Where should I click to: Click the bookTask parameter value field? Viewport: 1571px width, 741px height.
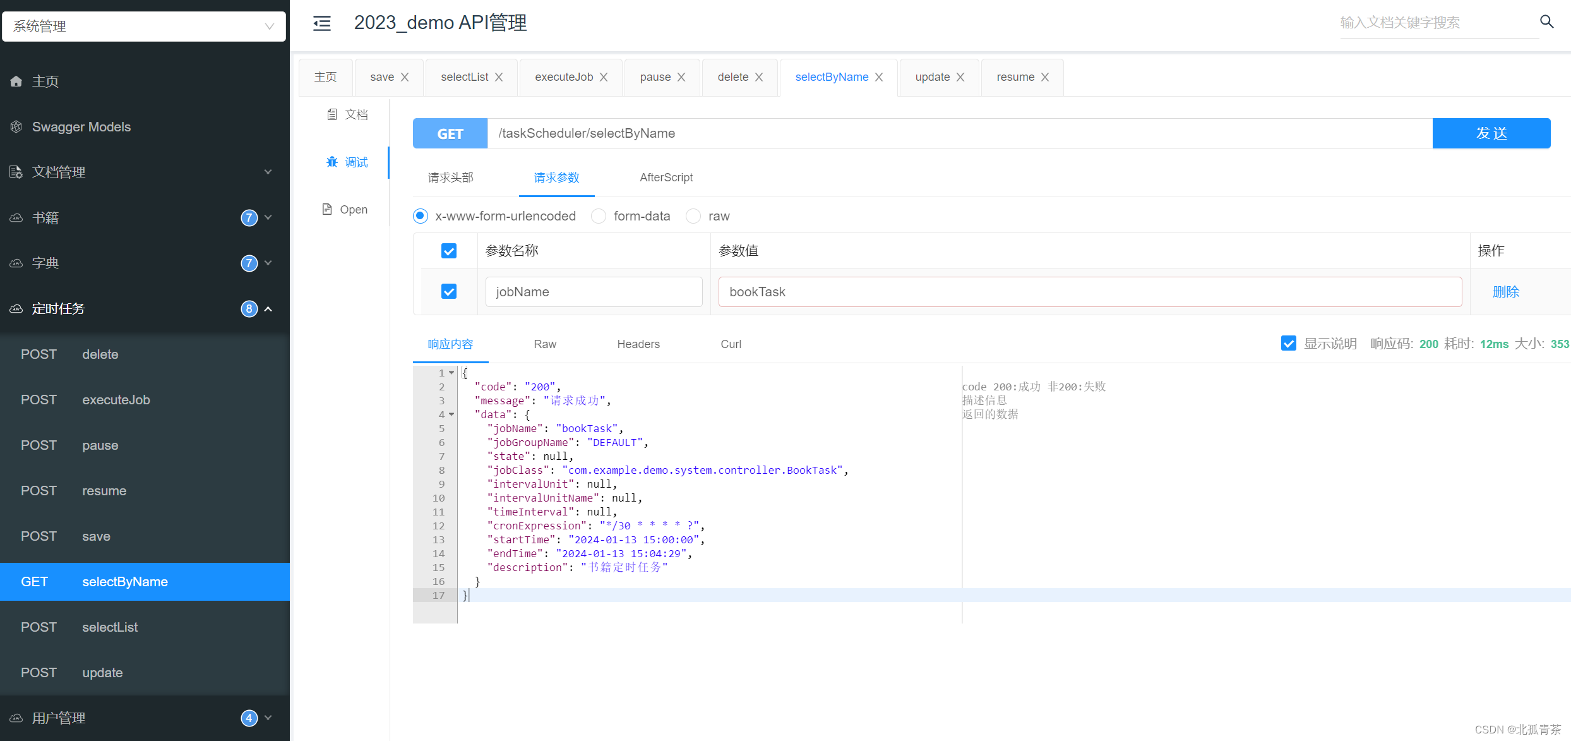1089,292
